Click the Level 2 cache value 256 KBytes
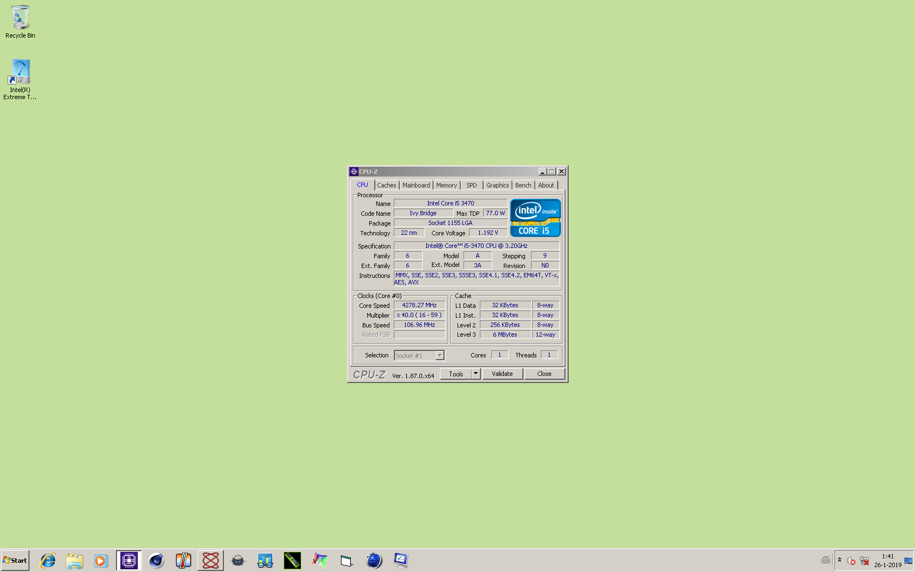The height and width of the screenshot is (572, 915). [x=505, y=325]
